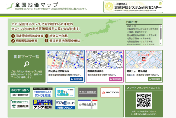Screen dimensions: 176x118
Task: Select the 2025-3-28 notice date
Action: [132, 26]
